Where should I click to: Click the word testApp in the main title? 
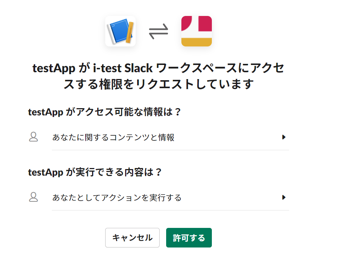pyautogui.click(x=54, y=68)
